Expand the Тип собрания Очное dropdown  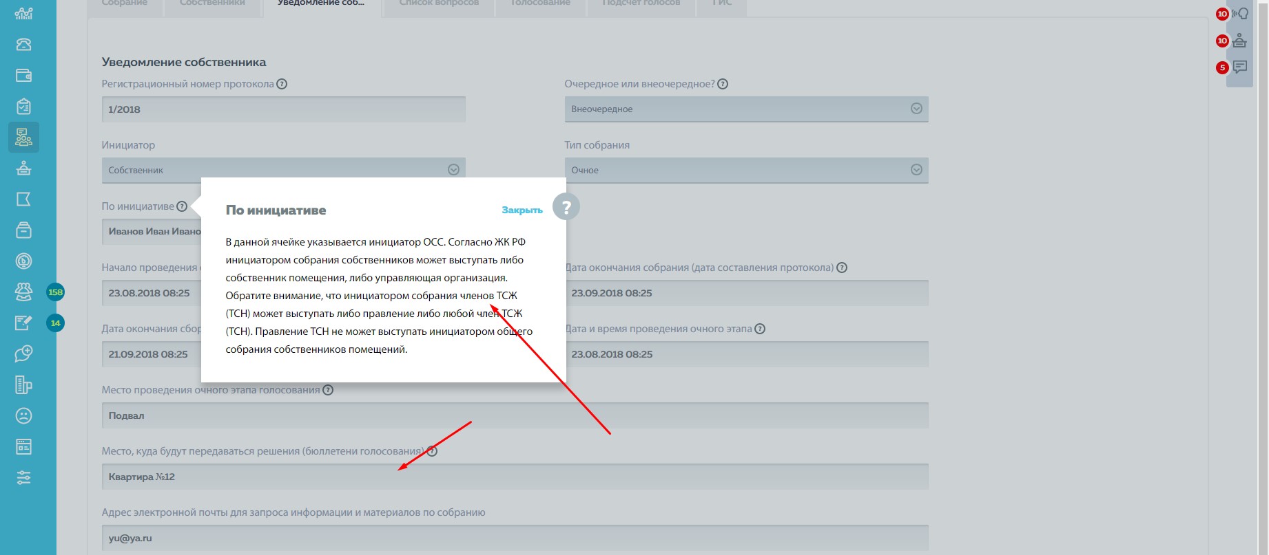point(746,170)
